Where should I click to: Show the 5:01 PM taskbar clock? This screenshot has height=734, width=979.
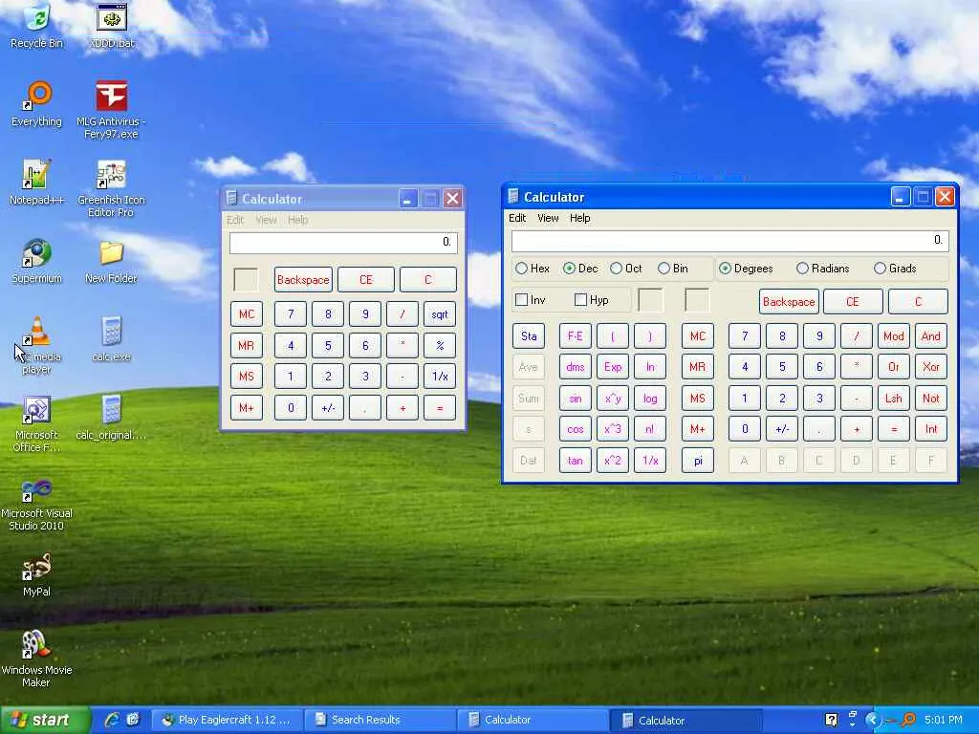[944, 720]
